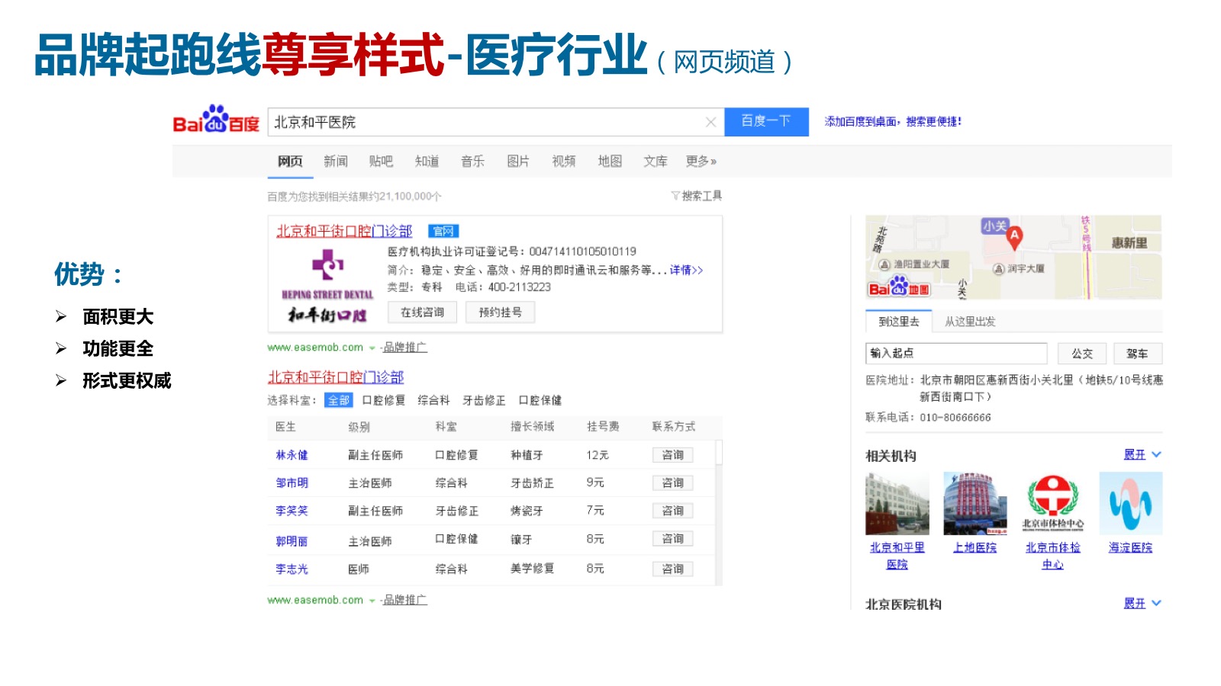
Task: Open the 详情>> link
Action: (x=687, y=270)
